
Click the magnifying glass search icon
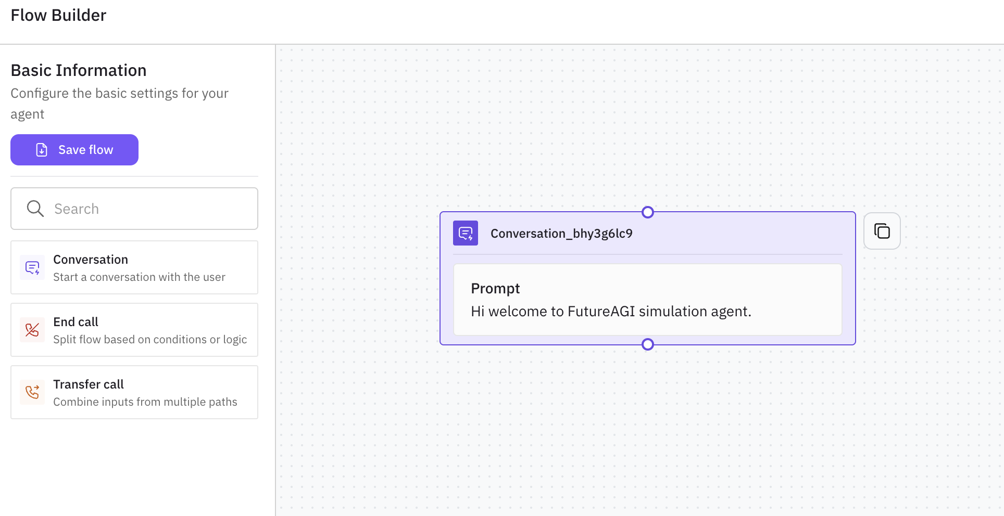tap(35, 209)
